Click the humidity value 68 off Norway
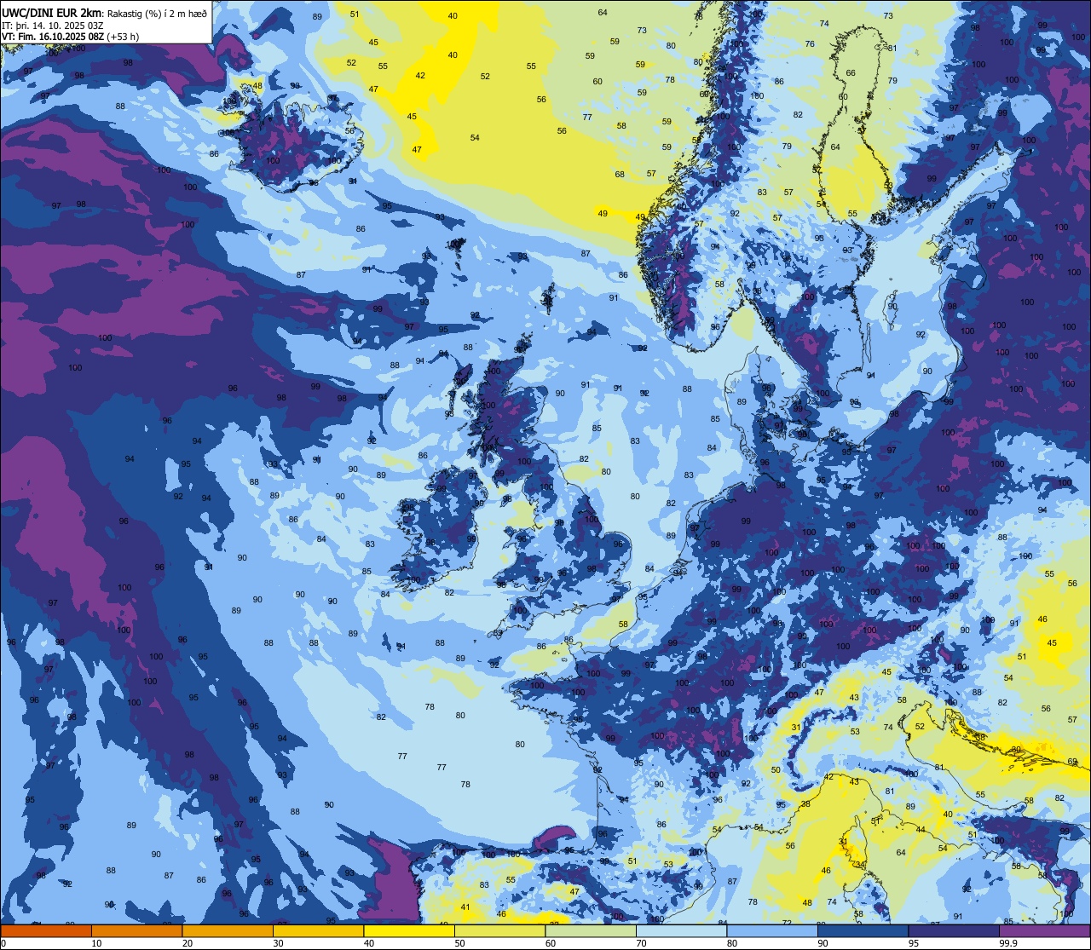The height and width of the screenshot is (950, 1091). coord(620,175)
